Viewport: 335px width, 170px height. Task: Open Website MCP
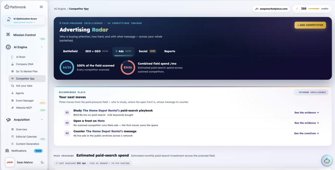tap(24, 108)
